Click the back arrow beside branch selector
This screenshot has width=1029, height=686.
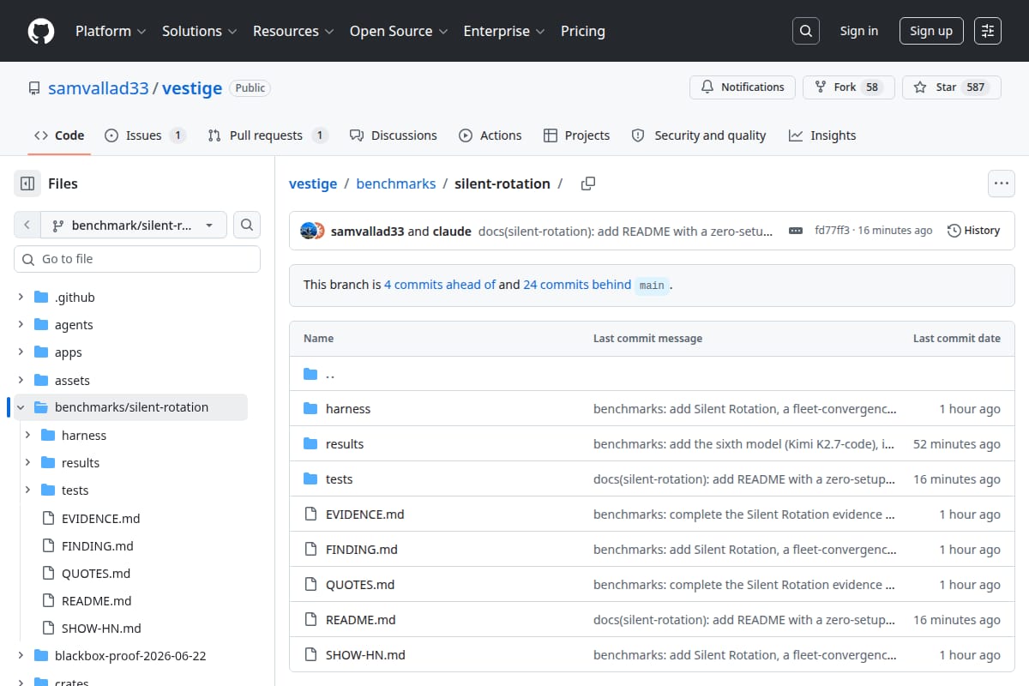pos(27,226)
